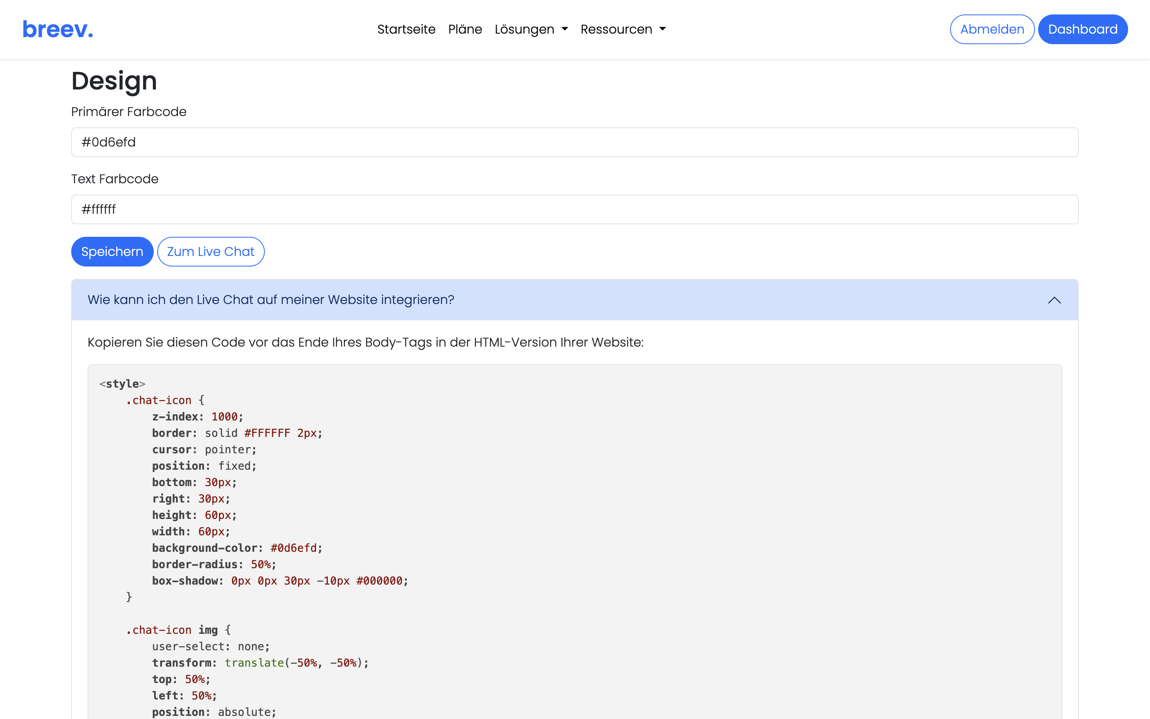
Task: Click the Primärer Farbcode input field
Action: click(575, 141)
